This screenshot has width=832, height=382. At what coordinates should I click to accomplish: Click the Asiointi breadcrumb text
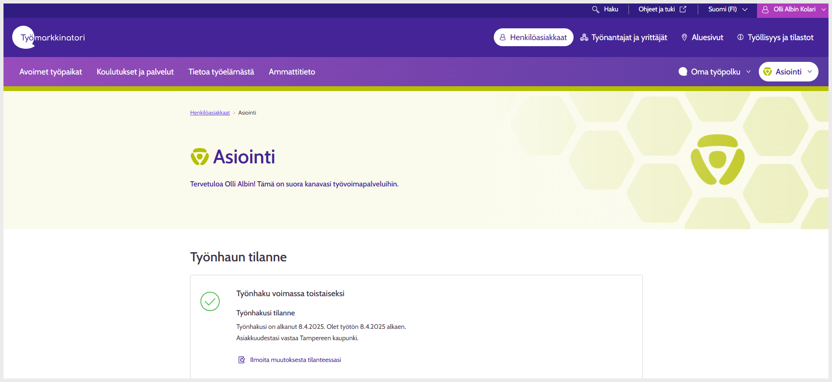[247, 113]
